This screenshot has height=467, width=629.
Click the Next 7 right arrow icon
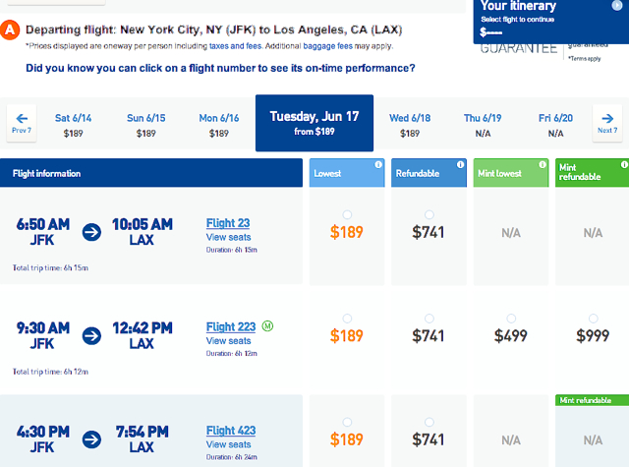click(607, 118)
